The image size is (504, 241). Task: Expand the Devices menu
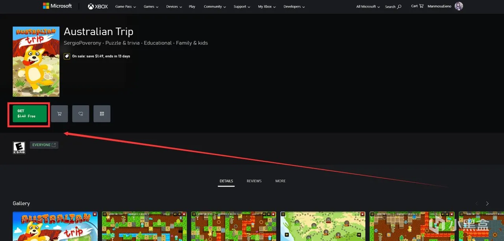[x=174, y=6]
